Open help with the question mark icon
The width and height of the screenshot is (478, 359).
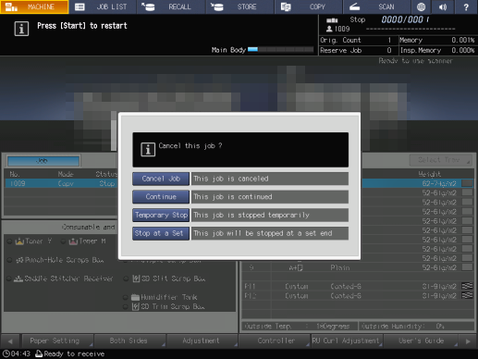[466, 6]
